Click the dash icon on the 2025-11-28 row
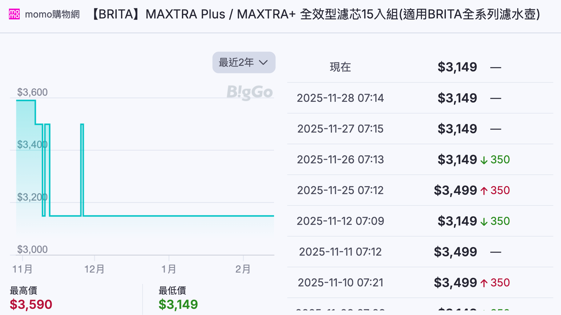The height and width of the screenshot is (315, 561). point(496,98)
